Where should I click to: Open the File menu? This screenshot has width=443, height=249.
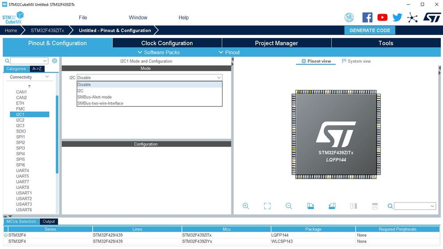[x=83, y=18]
